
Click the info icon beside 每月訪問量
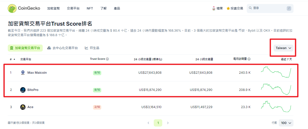[x=249, y=59]
